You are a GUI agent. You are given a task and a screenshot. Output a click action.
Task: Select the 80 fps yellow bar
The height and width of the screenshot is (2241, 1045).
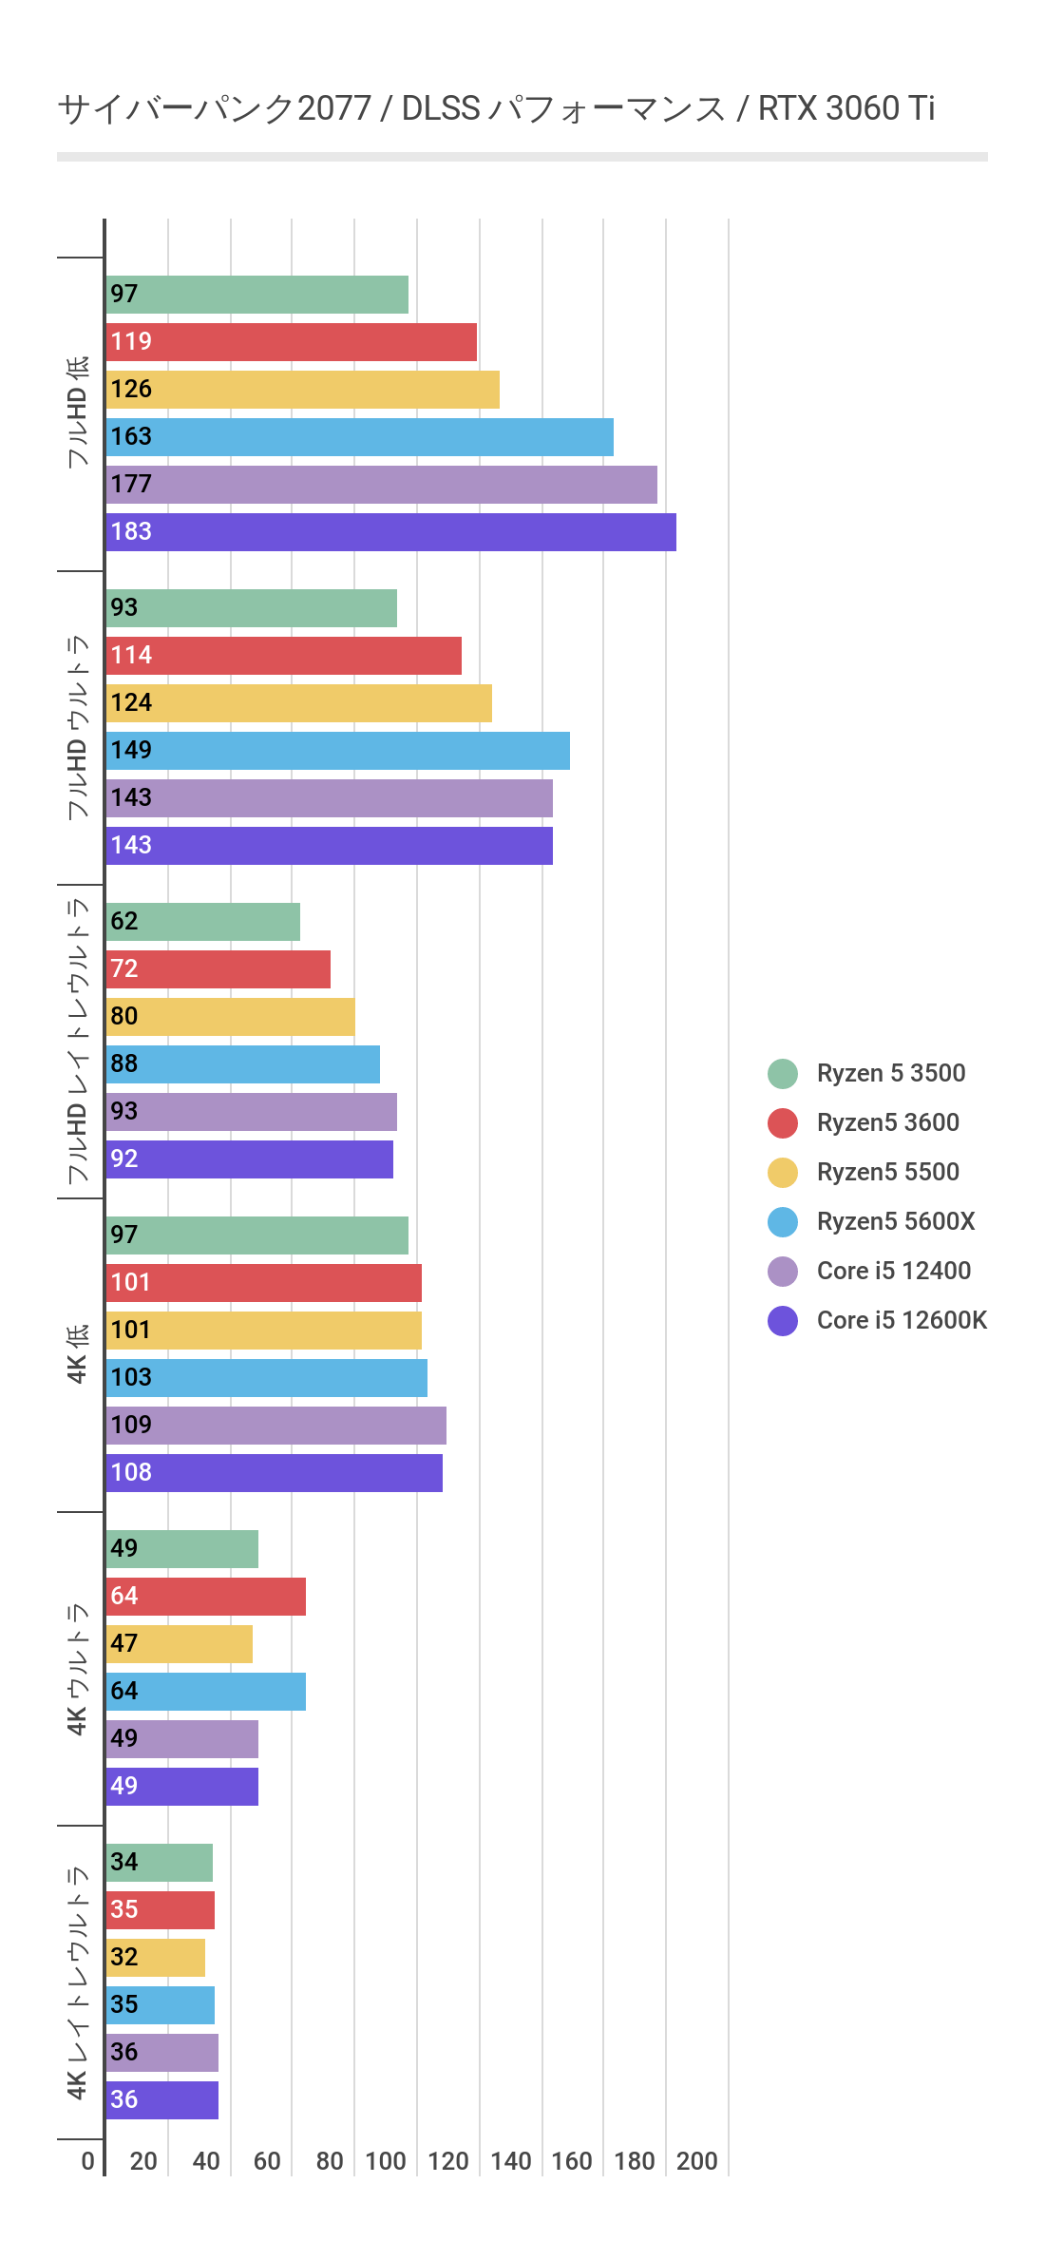point(231,1017)
